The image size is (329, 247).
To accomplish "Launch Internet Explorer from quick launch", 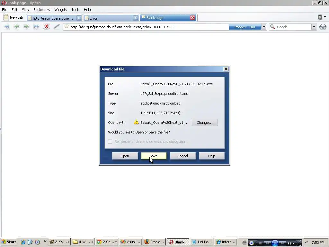I will 23,242.
